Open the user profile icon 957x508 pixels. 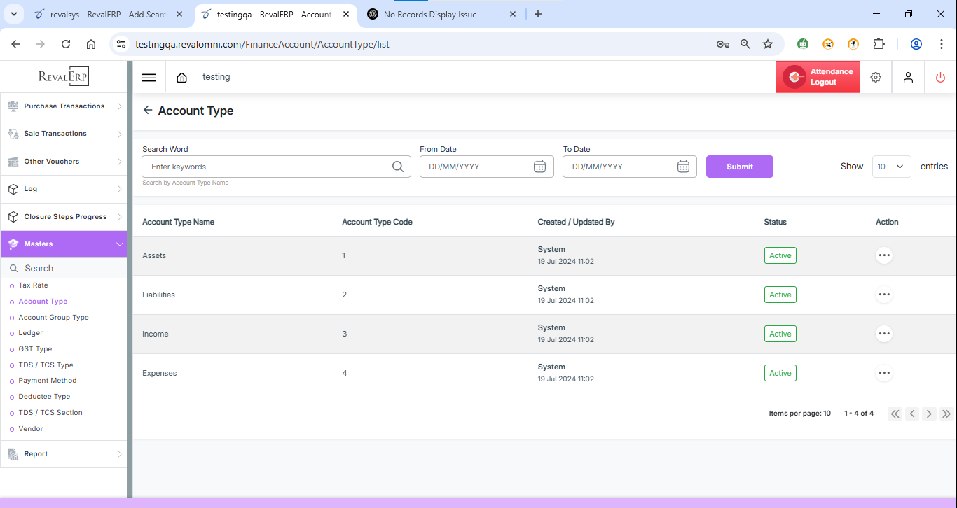[x=908, y=77]
